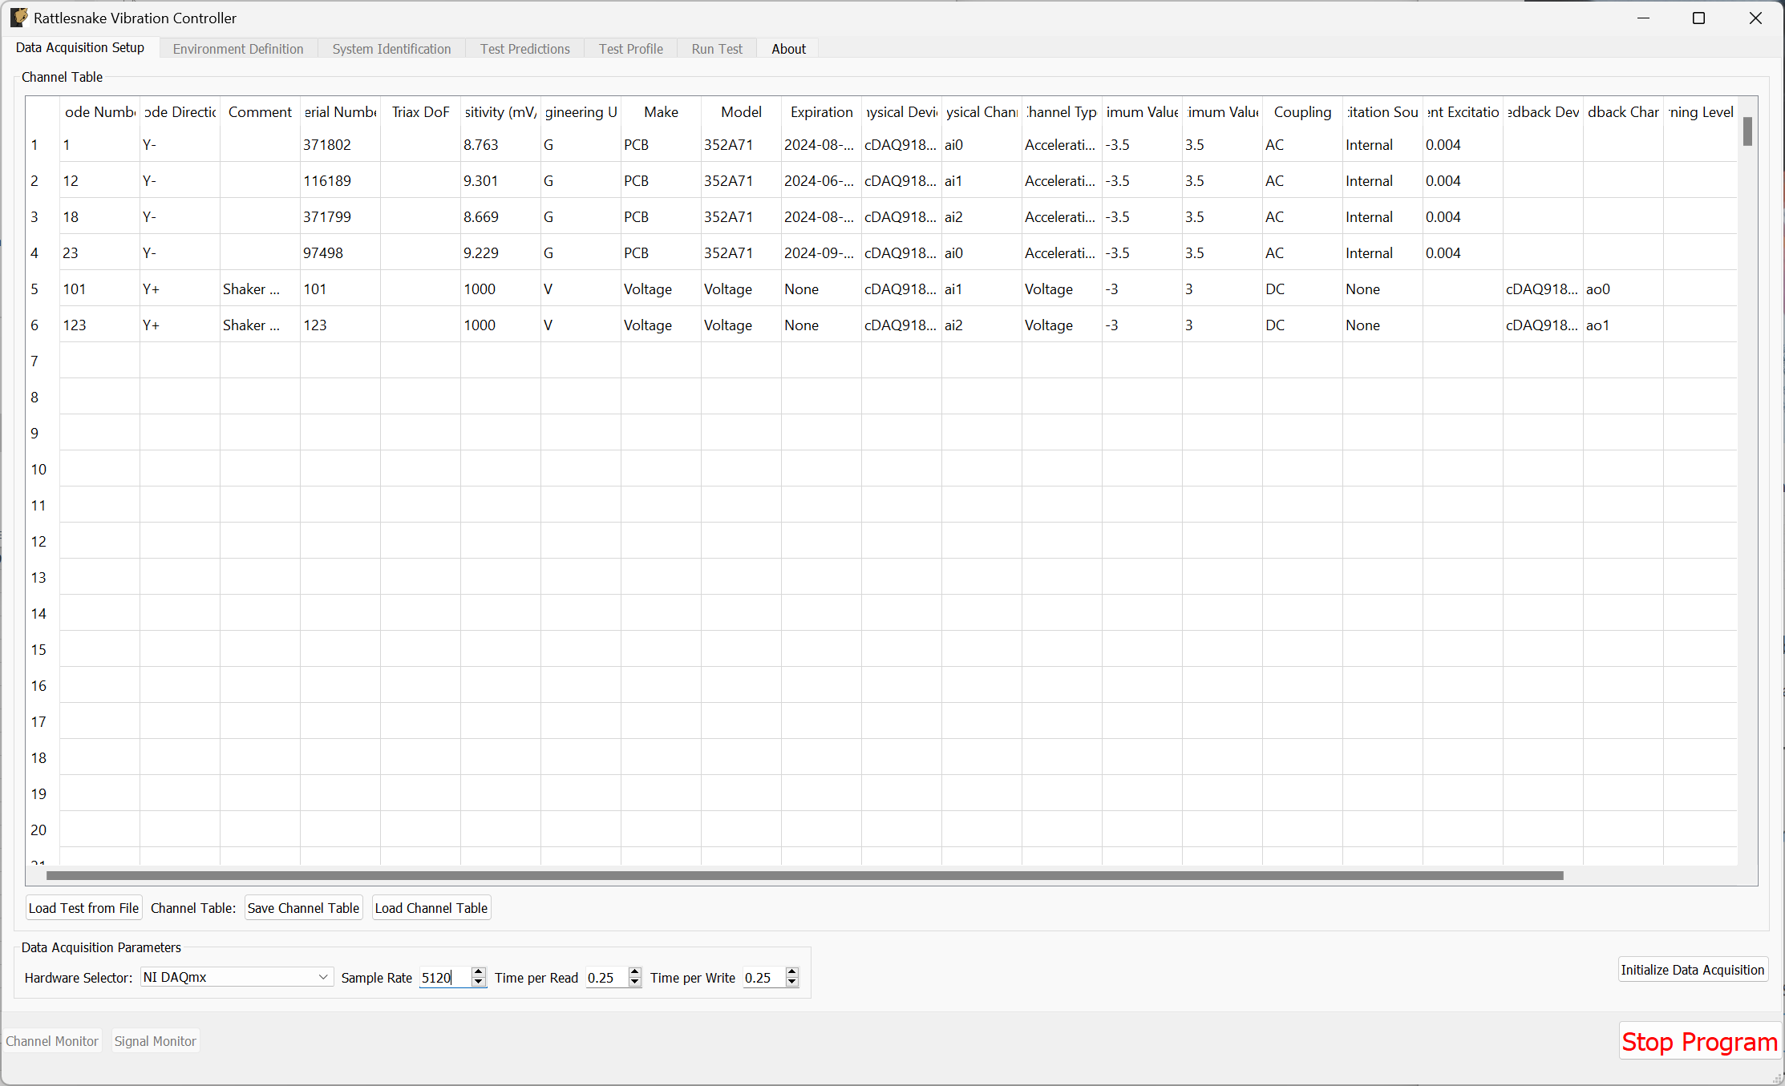The height and width of the screenshot is (1086, 1785).
Task: Click Initialize Data Acquisition
Action: tap(1693, 969)
